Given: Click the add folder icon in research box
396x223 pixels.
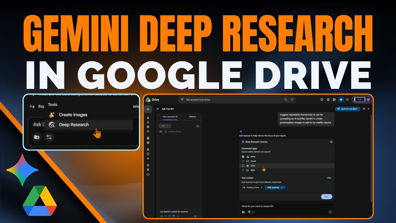Looking at the screenshot, I should coord(243,212).
